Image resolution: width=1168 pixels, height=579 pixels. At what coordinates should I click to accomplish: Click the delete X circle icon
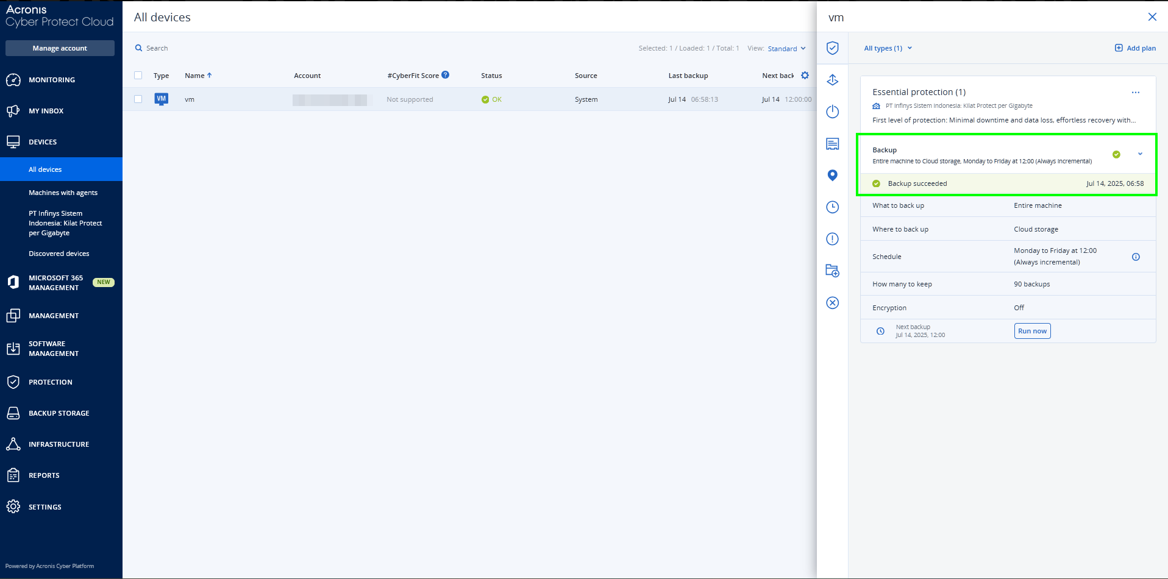pos(832,303)
